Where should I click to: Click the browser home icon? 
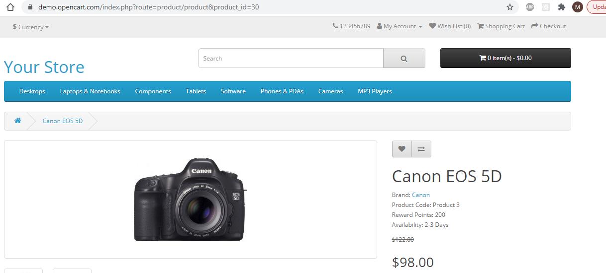tap(10, 7)
